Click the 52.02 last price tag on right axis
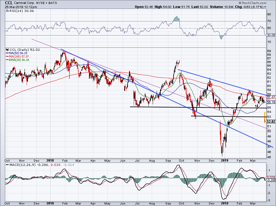 tap(271, 122)
